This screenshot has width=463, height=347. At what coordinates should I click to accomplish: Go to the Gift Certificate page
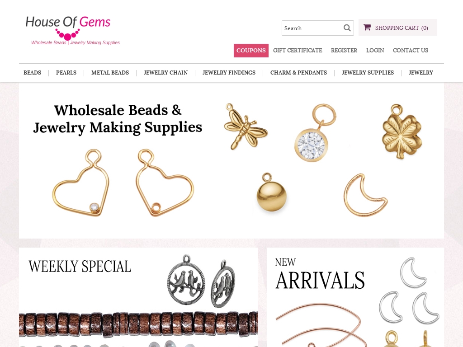[x=298, y=51]
